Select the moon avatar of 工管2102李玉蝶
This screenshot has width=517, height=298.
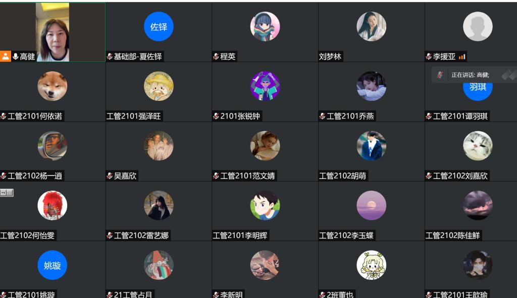371,205
